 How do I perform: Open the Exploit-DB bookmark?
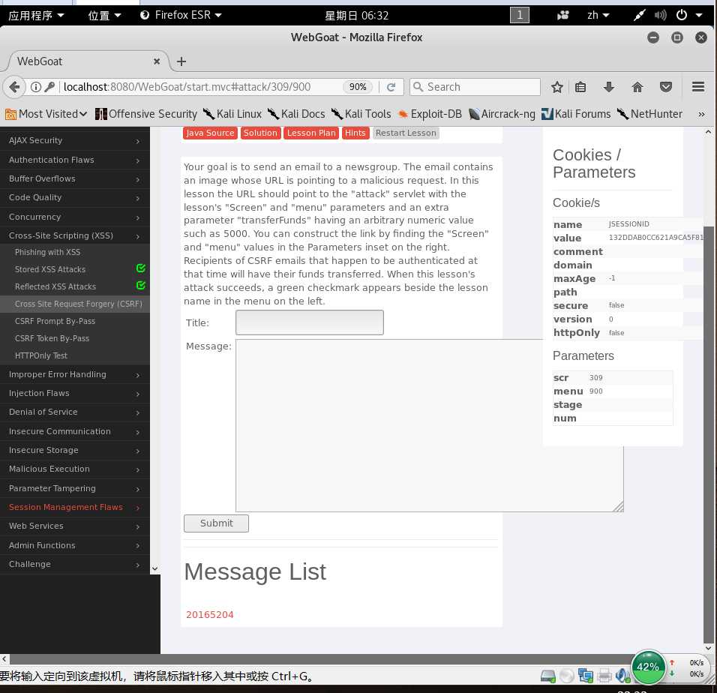(x=430, y=114)
